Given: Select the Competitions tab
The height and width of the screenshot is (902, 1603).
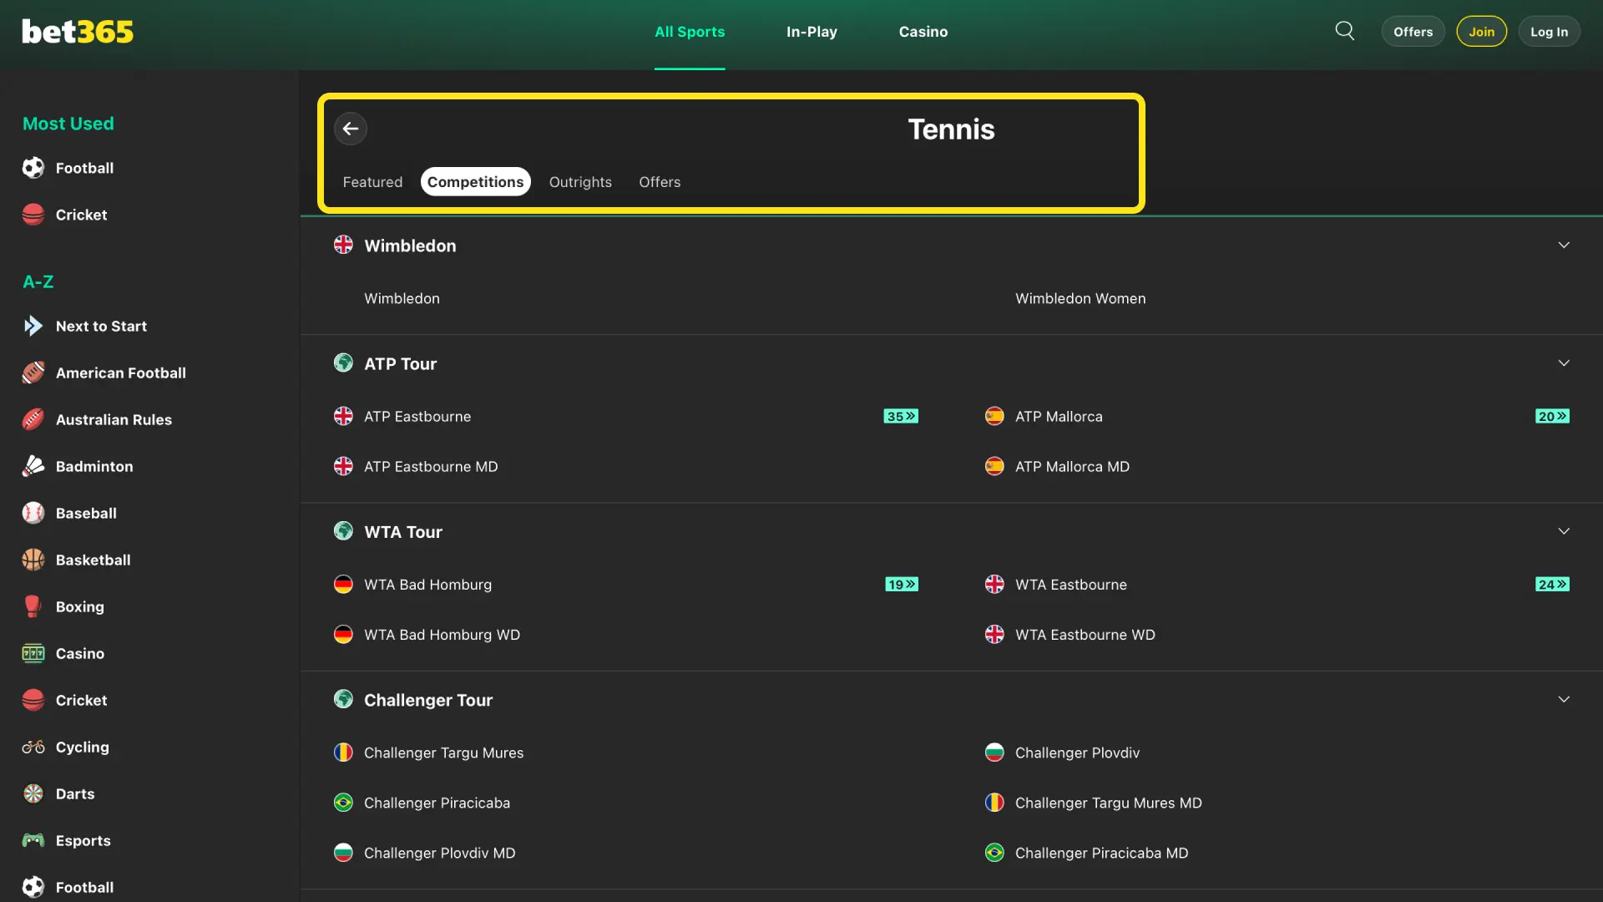Looking at the screenshot, I should pos(475,182).
